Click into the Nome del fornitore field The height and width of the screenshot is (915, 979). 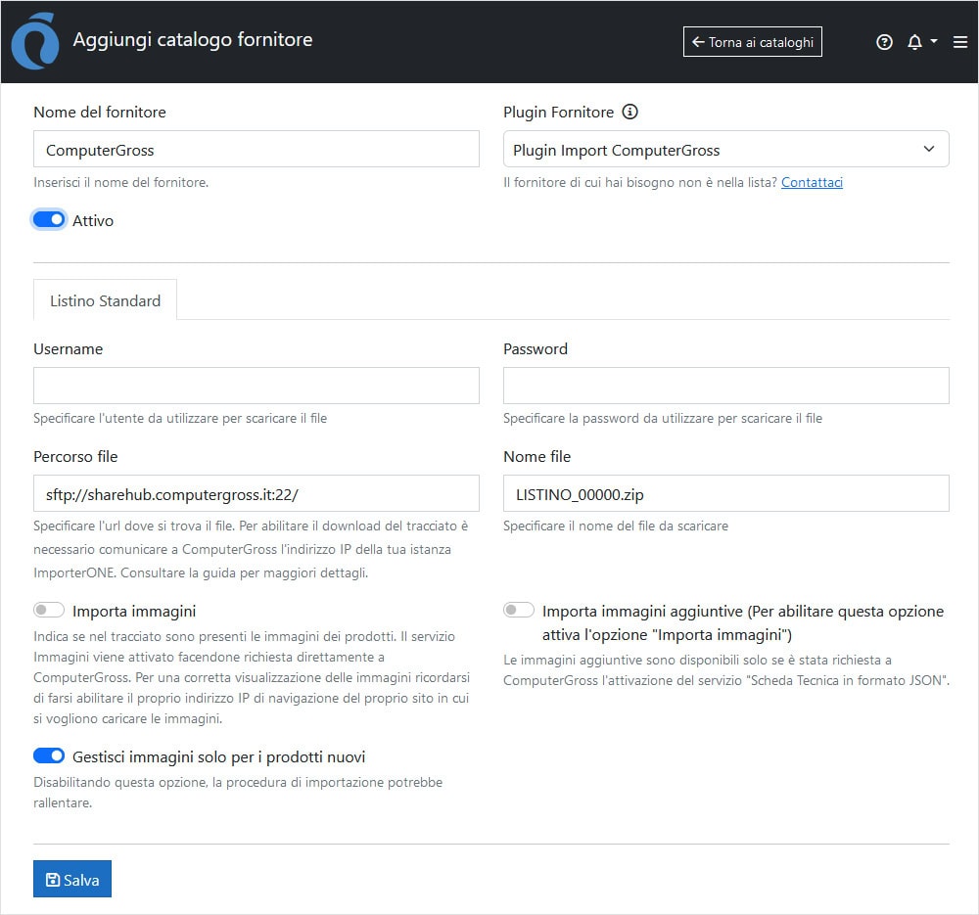click(x=256, y=150)
